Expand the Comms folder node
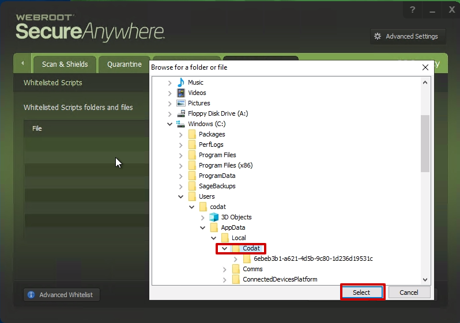Viewport: 460px width, 323px height. [x=224, y=269]
